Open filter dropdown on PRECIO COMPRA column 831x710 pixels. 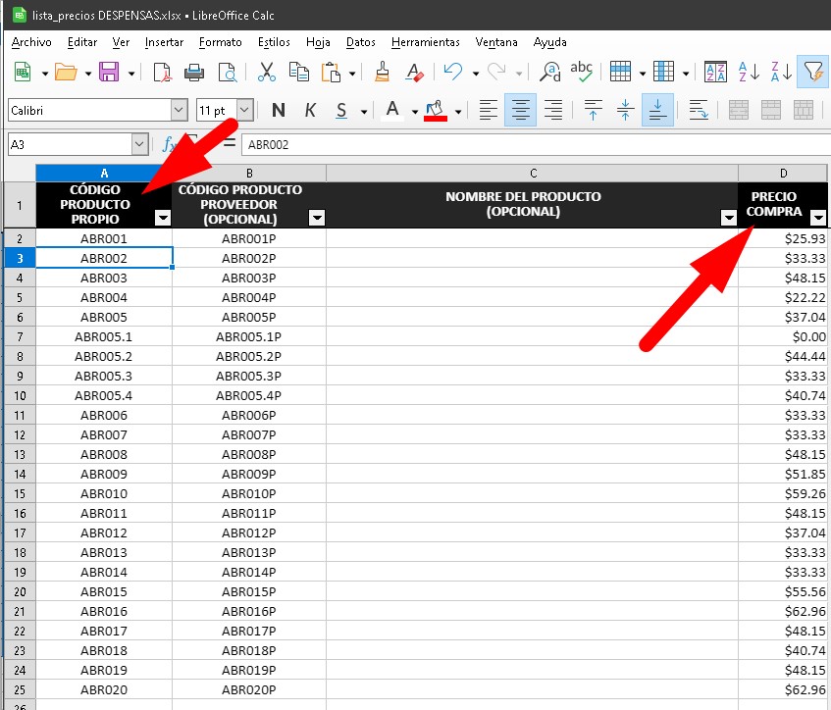(817, 218)
